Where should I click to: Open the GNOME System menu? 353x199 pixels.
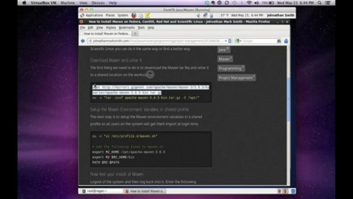coord(123,15)
